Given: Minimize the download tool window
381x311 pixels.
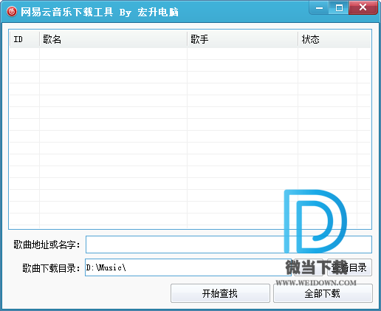Looking at the screenshot, I should 319,8.
